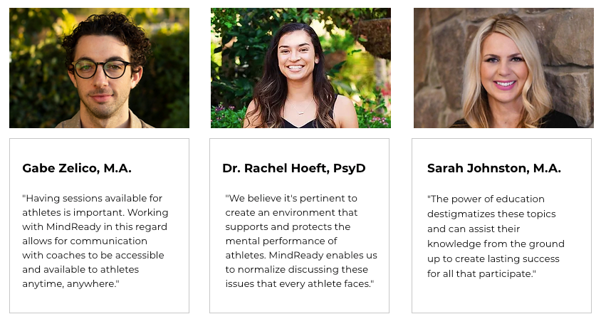Click the line mental performance of
Viewport: 601px width, 324px height.
coord(281,241)
